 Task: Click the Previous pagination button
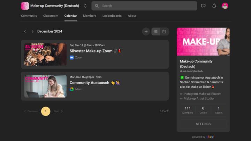tap(31, 111)
